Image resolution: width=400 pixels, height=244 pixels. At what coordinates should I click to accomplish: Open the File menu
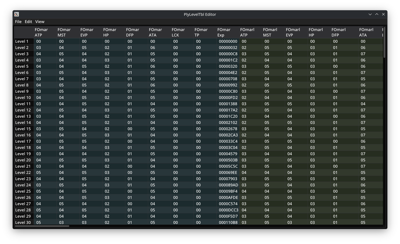point(18,22)
